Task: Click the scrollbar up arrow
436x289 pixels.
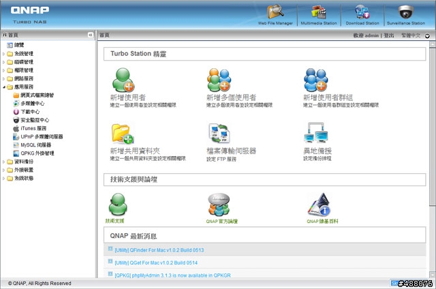Action: [x=433, y=44]
